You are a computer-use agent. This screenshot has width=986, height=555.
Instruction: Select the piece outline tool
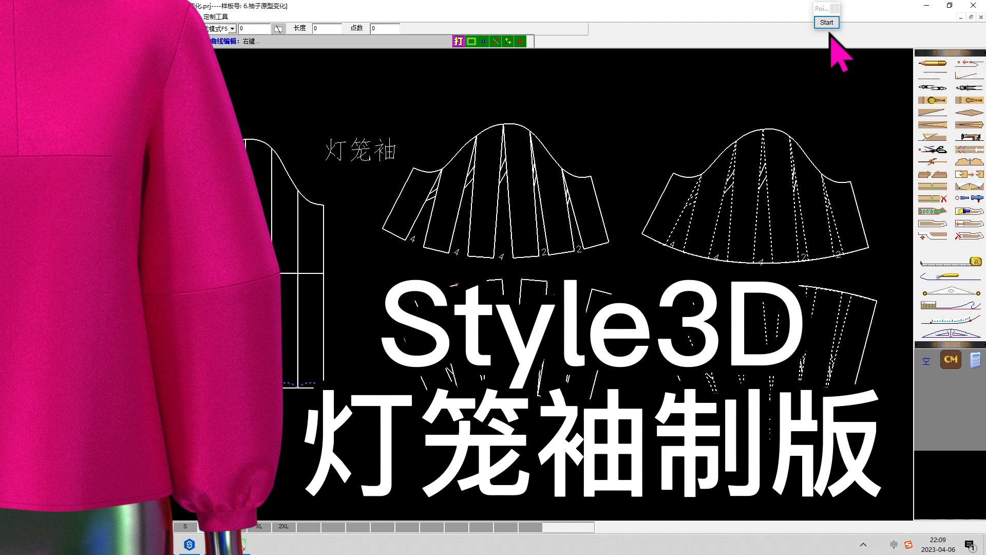[932, 224]
